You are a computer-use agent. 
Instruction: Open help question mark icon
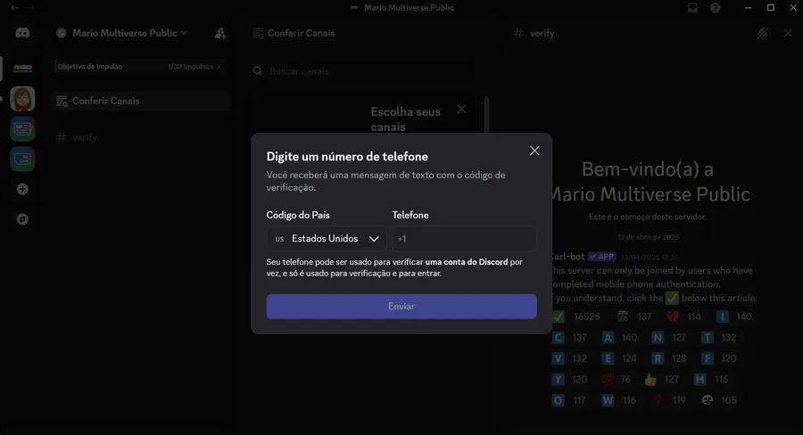click(x=715, y=8)
